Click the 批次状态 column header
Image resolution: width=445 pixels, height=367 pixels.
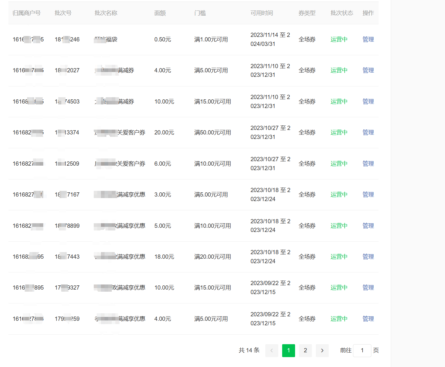tap(342, 13)
